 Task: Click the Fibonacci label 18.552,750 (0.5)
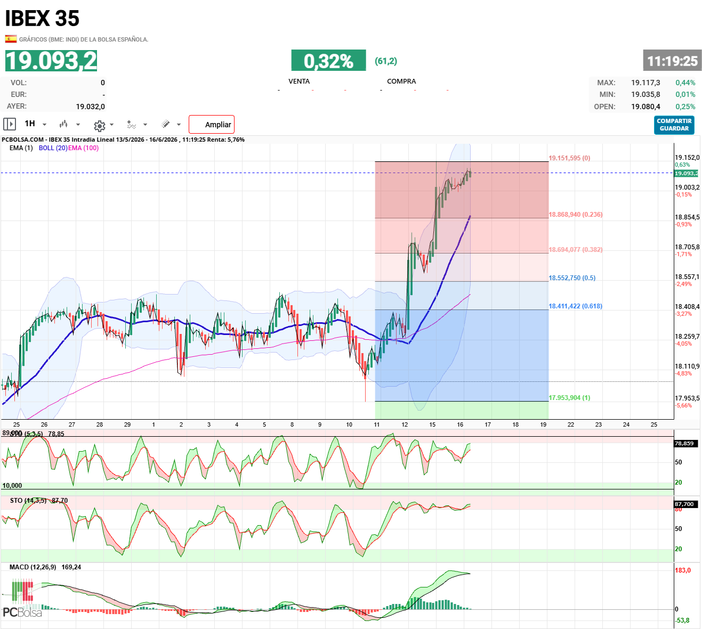click(x=572, y=278)
